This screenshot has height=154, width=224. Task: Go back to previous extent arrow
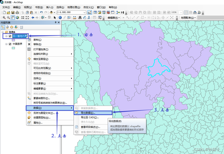pos(33,17)
